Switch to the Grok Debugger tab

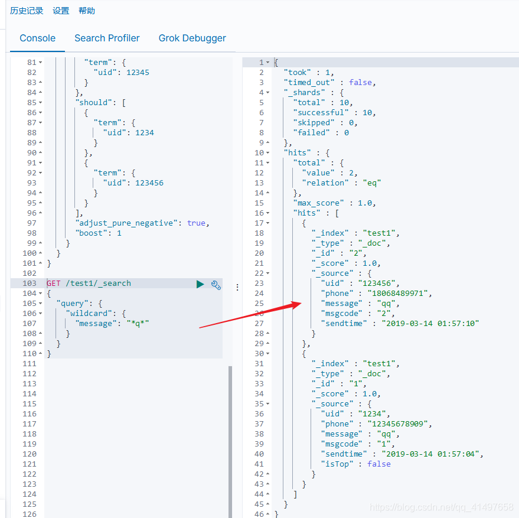192,38
